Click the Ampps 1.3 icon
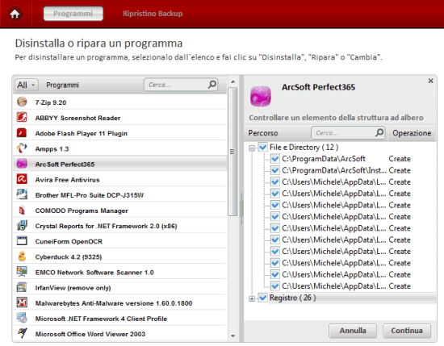The image size is (444, 346). (x=22, y=148)
